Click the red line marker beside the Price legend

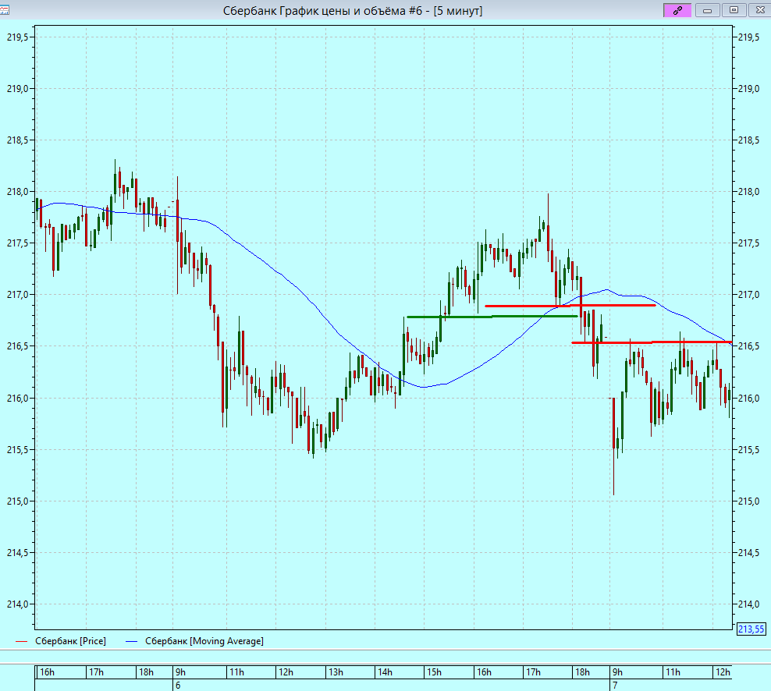[22, 641]
